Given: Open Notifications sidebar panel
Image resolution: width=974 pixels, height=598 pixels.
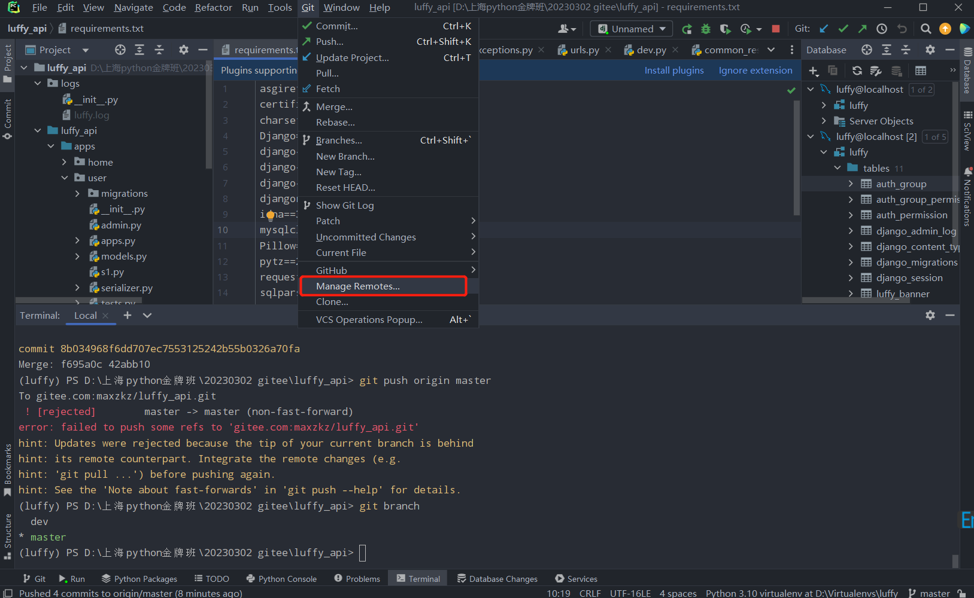Looking at the screenshot, I should [967, 196].
